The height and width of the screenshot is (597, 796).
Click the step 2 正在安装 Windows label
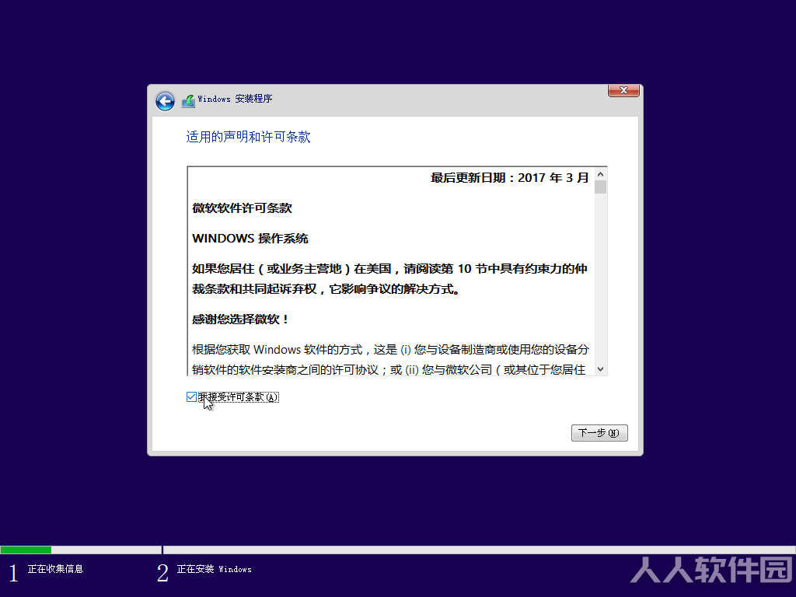point(214,569)
